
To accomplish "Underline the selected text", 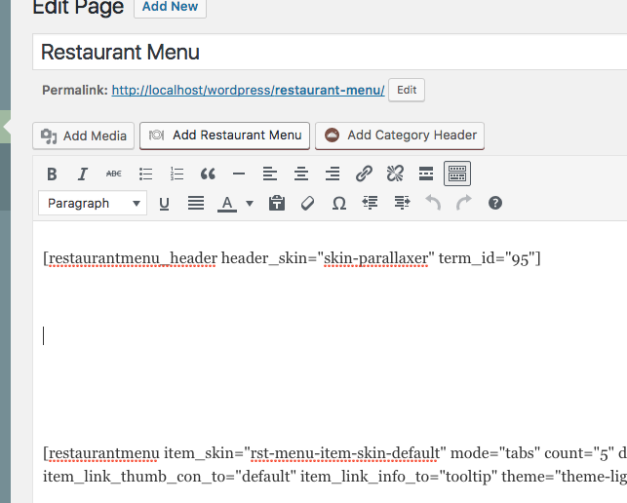I will pos(164,204).
